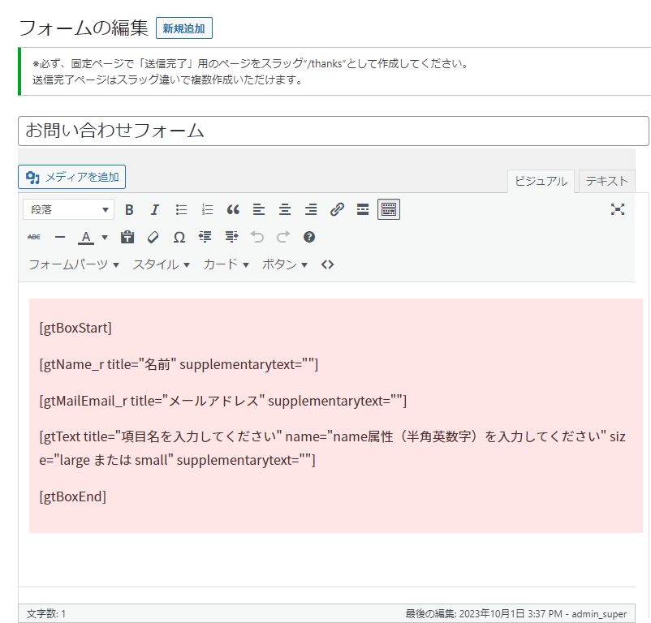Enter distraction-free fullscreen mode
Image resolution: width=651 pixels, height=623 pixels.
(x=618, y=210)
